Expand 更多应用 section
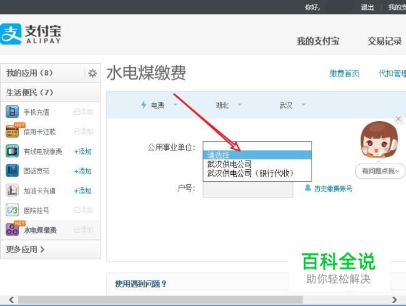Image resolution: width=406 pixels, height=306 pixels. 25,249
